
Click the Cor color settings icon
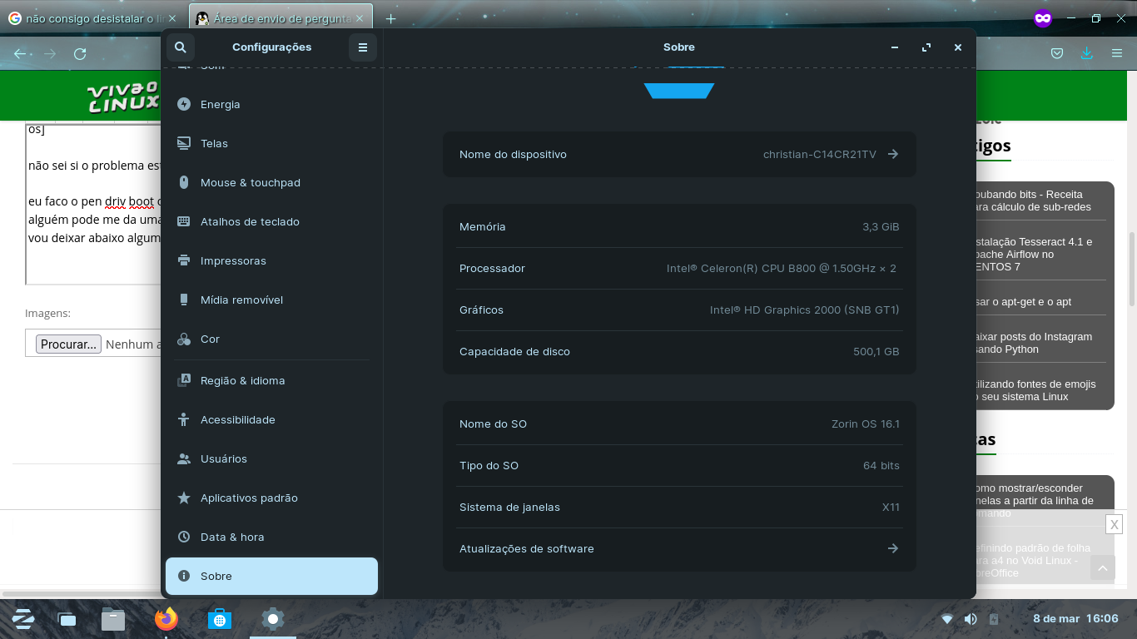(x=184, y=339)
